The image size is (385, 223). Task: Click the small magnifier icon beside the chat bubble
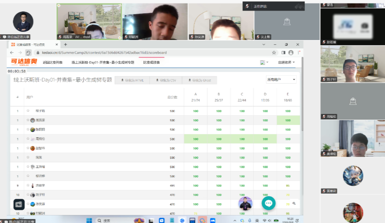(294, 203)
